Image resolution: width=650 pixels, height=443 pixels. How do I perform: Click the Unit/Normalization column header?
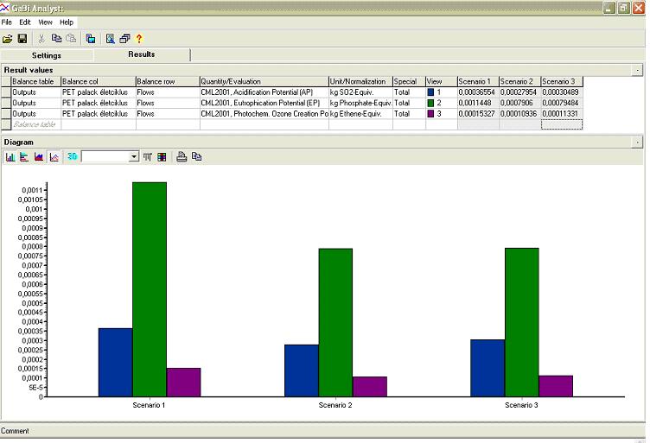(360, 81)
